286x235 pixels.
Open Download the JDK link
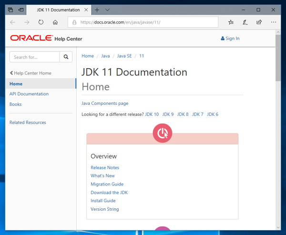point(109,193)
